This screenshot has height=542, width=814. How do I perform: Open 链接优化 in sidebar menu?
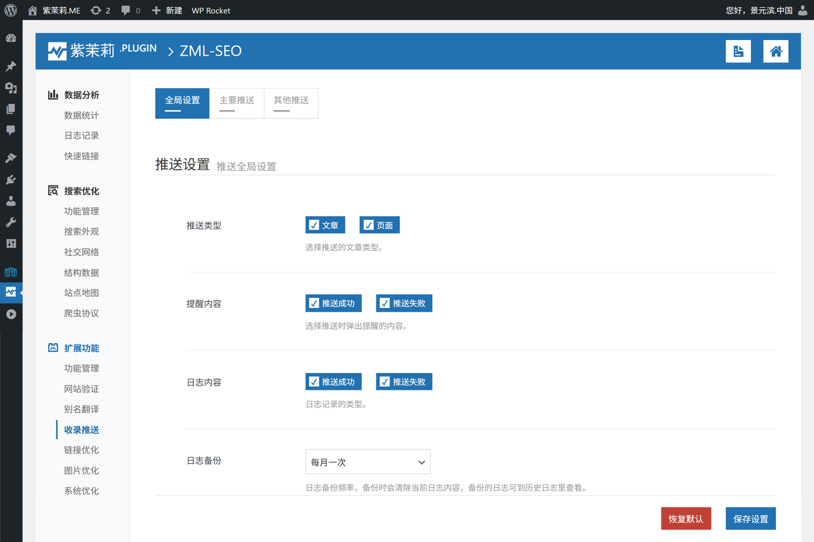(81, 449)
